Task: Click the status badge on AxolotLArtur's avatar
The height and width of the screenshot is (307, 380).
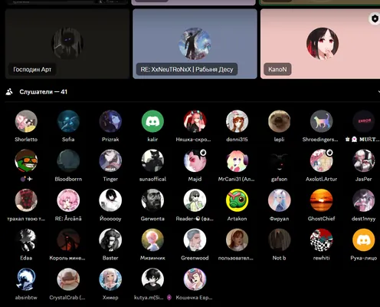Action: coord(329,153)
